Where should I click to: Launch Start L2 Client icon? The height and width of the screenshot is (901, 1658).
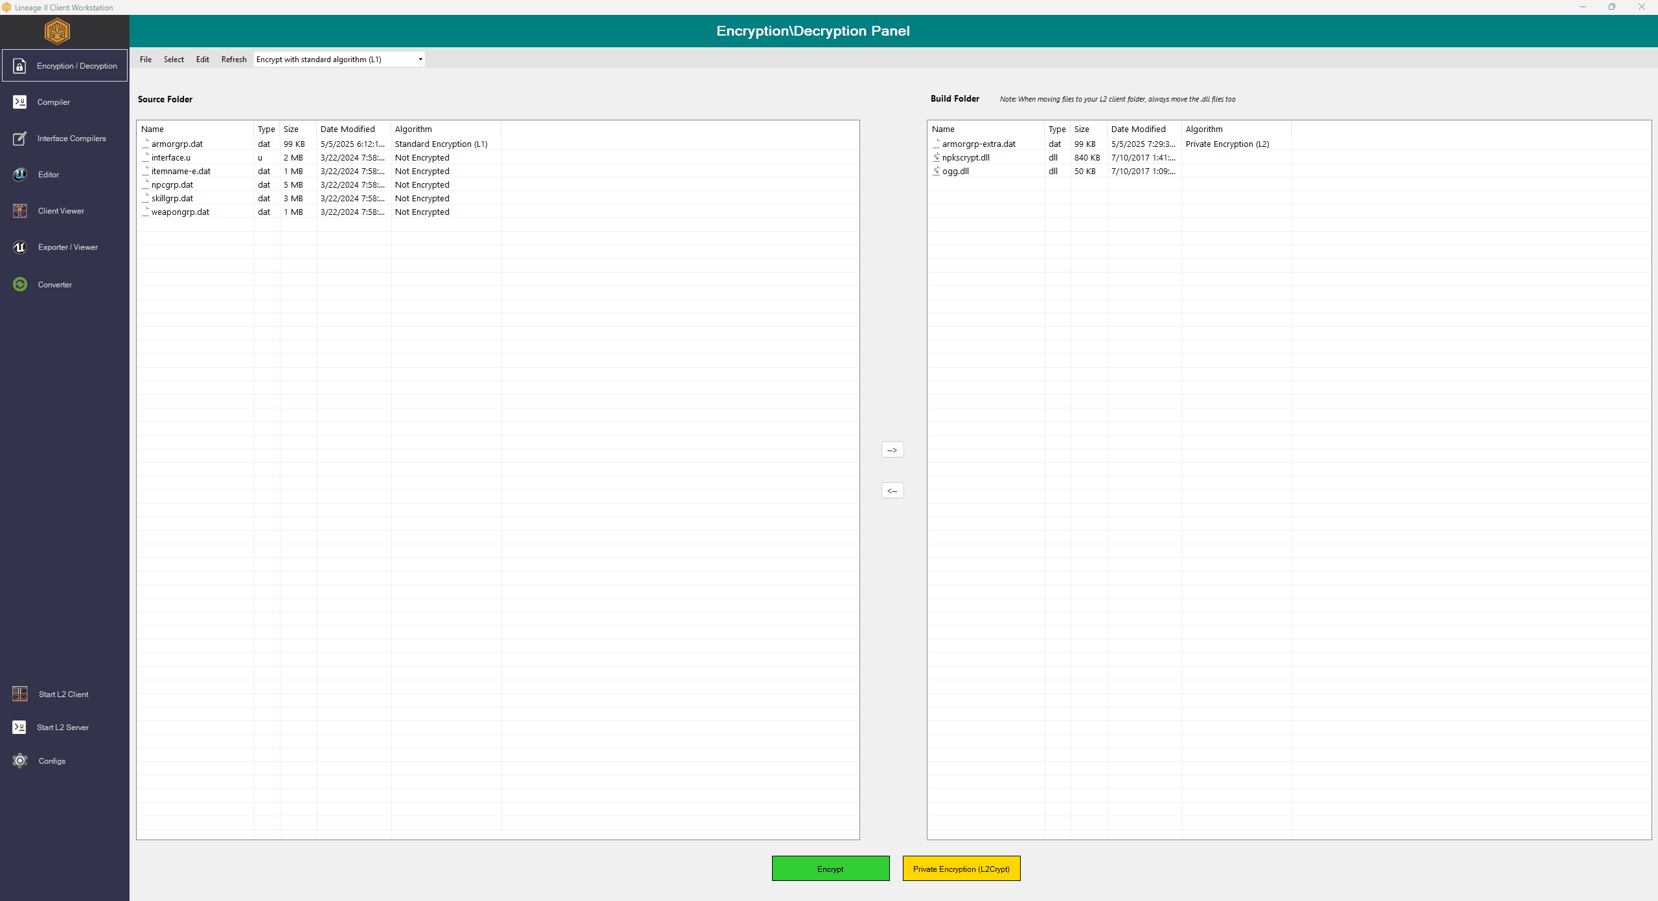coord(19,694)
